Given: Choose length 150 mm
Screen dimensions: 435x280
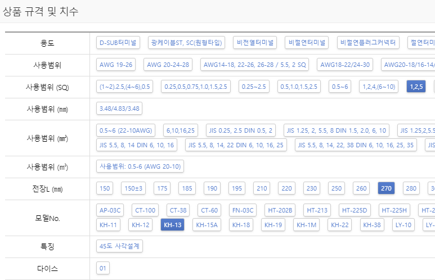Looking at the screenshot, I should click(105, 188).
